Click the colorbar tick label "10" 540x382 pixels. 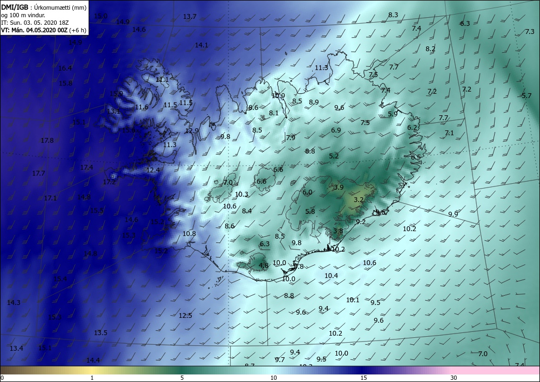pyautogui.click(x=273, y=378)
